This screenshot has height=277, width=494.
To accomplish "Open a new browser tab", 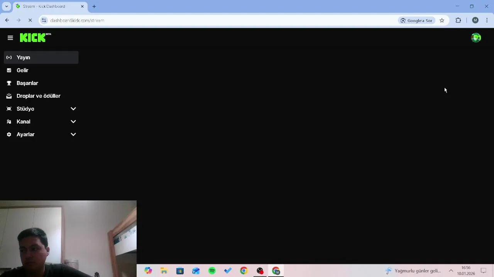I will coord(94,6).
